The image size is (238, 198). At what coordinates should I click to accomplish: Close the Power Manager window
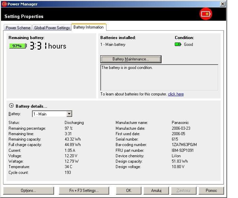[x=223, y=4]
